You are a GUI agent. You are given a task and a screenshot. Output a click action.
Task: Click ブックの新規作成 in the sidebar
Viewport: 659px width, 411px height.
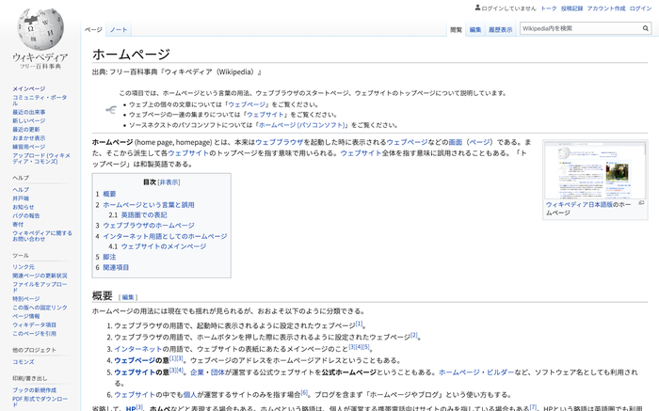pyautogui.click(x=34, y=390)
